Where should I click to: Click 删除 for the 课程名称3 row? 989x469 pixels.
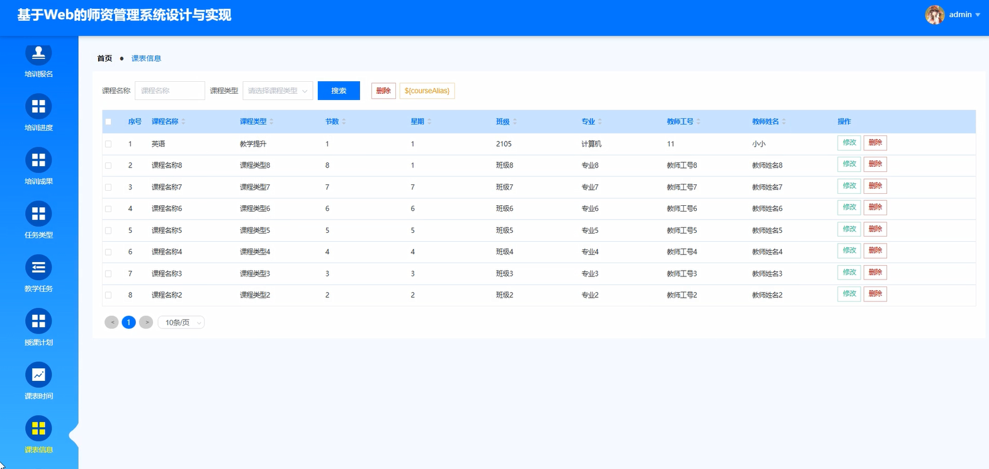tap(875, 273)
